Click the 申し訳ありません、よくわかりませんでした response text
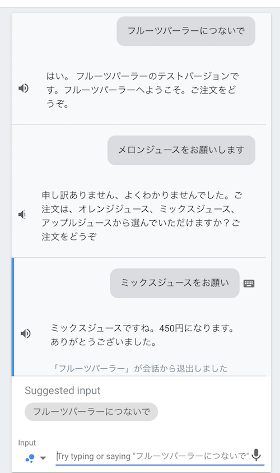 coord(142,216)
